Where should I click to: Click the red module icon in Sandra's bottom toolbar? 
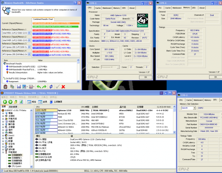6,87
